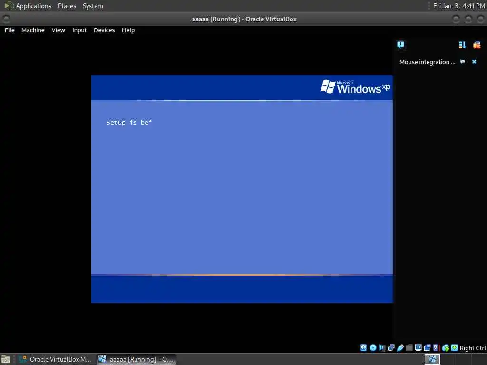Viewport: 487px width, 365px height.
Task: Select aaaaa [Running] taskbar window button
Action: (136, 359)
